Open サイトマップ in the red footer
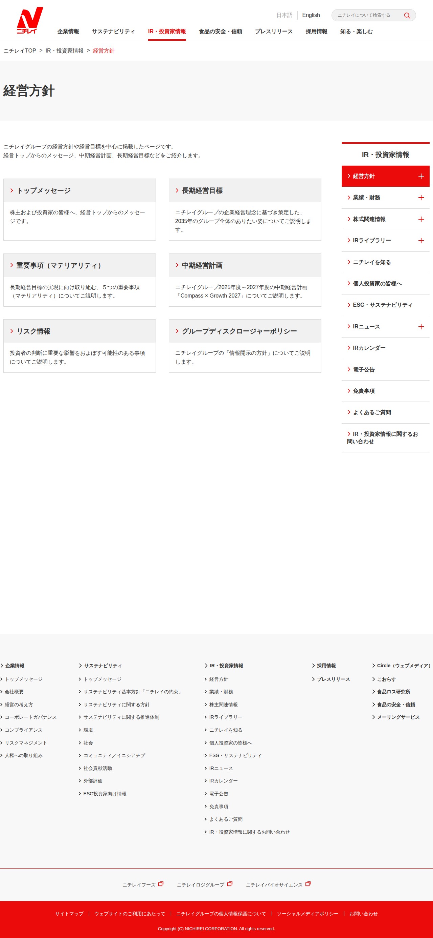The width and height of the screenshot is (433, 938). (x=69, y=914)
